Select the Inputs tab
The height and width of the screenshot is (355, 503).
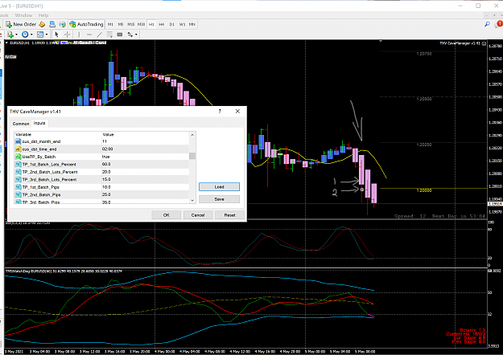point(39,123)
